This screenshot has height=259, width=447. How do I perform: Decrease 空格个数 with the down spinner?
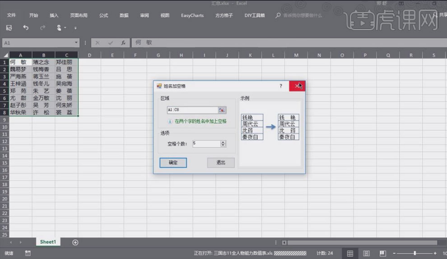[223, 145]
